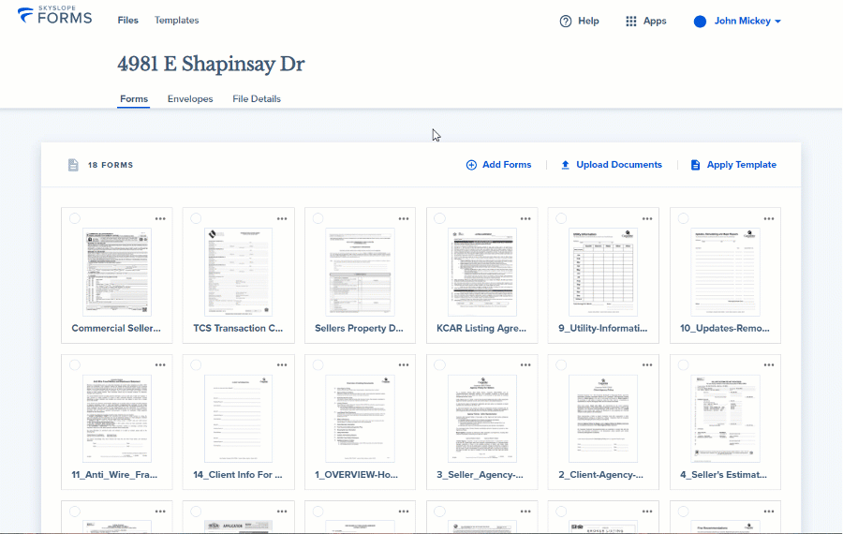This screenshot has width=843, height=534.
Task: Open the Help question mark icon
Action: coord(566,21)
